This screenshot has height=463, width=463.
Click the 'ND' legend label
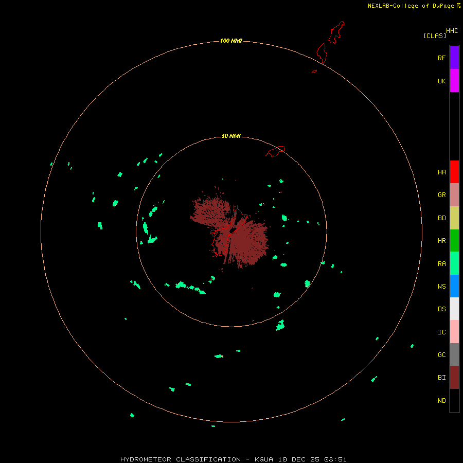(x=441, y=401)
